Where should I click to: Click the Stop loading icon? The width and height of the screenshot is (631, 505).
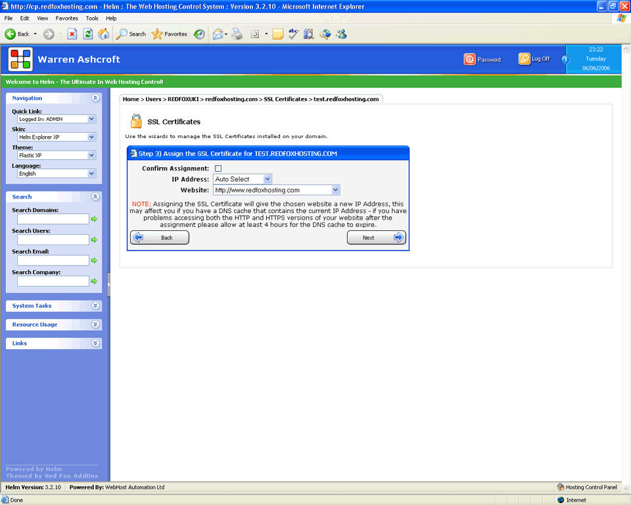click(x=72, y=34)
